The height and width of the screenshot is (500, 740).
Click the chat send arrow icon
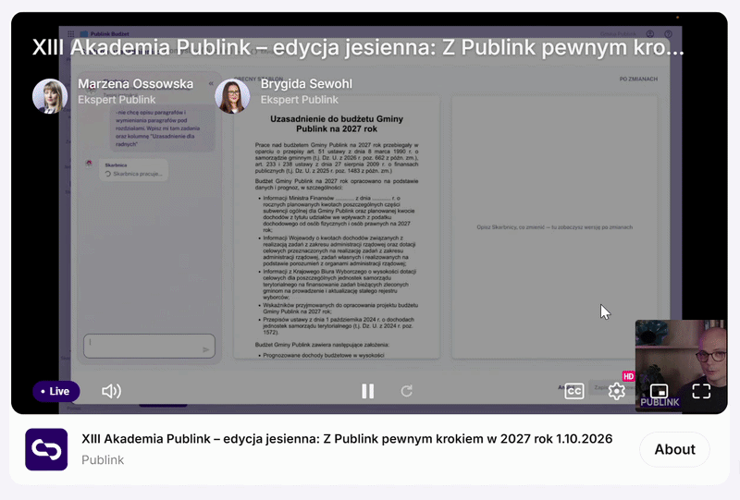point(205,349)
